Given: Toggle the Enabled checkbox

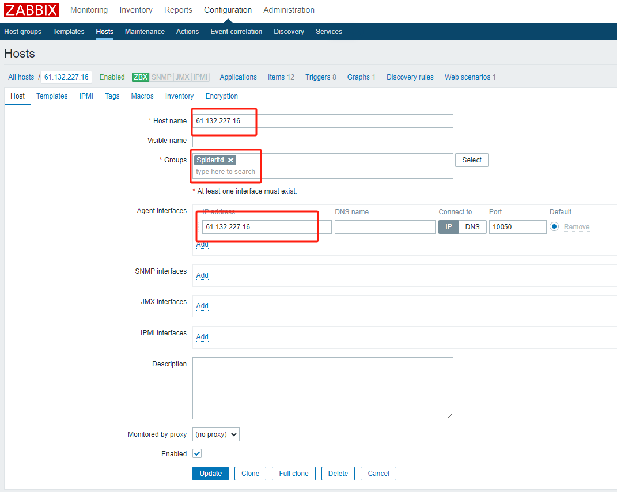Looking at the screenshot, I should click(x=197, y=454).
